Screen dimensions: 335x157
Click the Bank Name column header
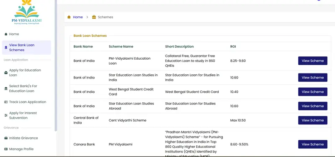pyautogui.click(x=83, y=46)
